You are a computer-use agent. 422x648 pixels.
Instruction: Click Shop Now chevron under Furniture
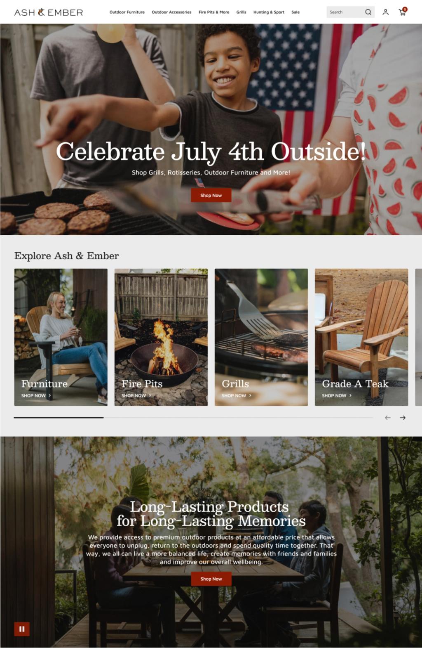coord(50,395)
